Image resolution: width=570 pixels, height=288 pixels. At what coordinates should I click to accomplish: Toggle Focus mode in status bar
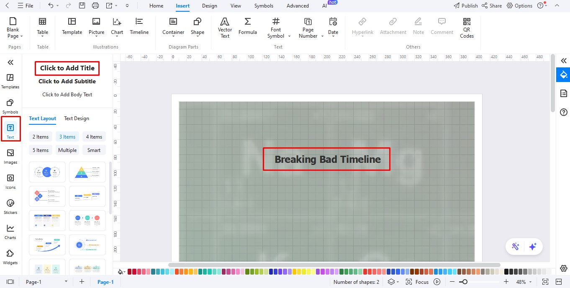(x=417, y=282)
